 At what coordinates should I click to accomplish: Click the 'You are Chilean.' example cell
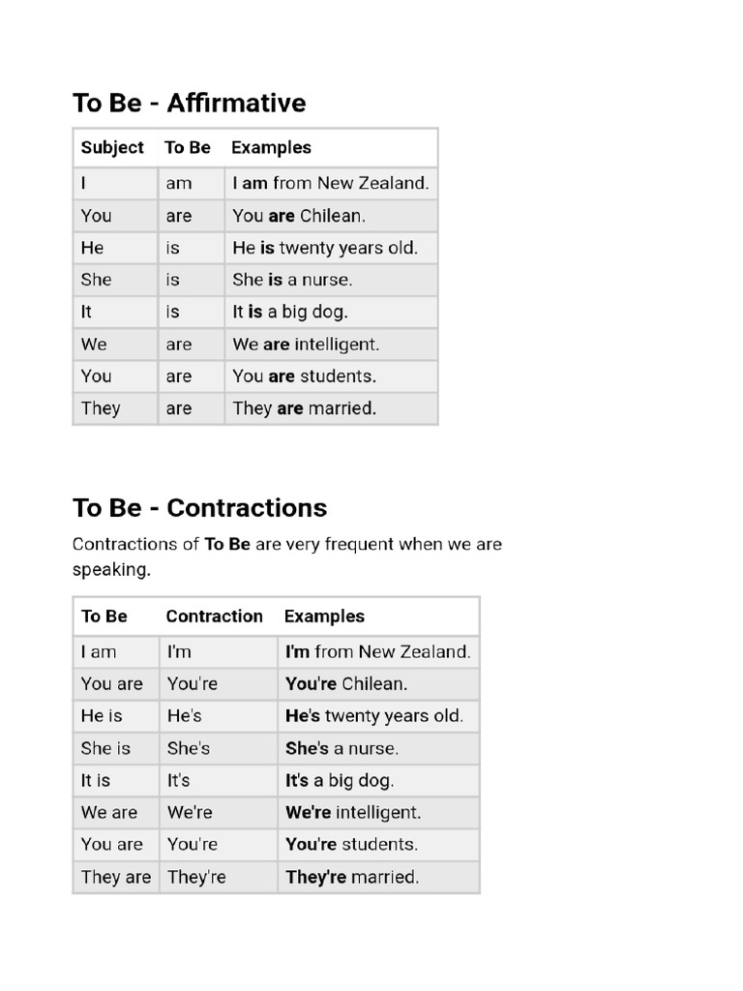[x=331, y=216]
